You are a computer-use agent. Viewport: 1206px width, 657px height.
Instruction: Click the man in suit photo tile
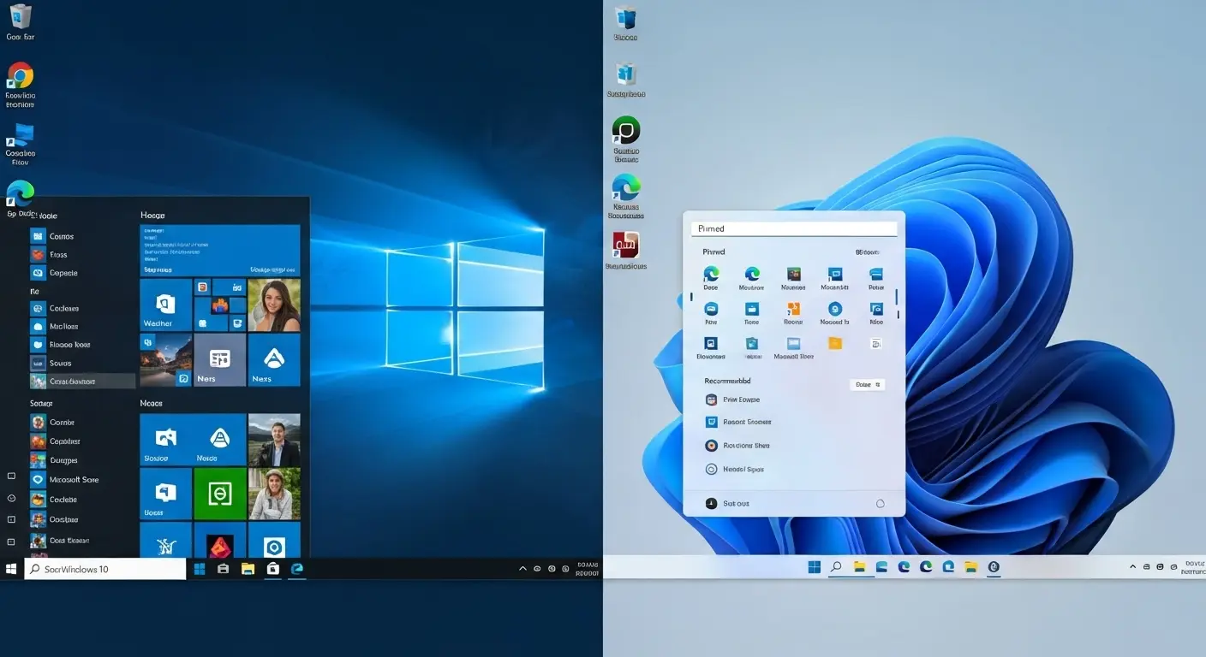[274, 440]
